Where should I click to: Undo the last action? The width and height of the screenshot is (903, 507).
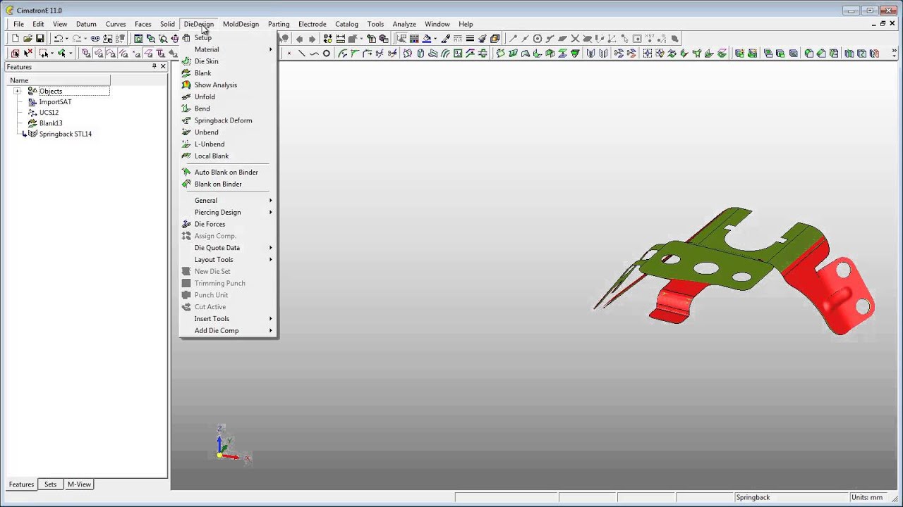[x=59, y=39]
